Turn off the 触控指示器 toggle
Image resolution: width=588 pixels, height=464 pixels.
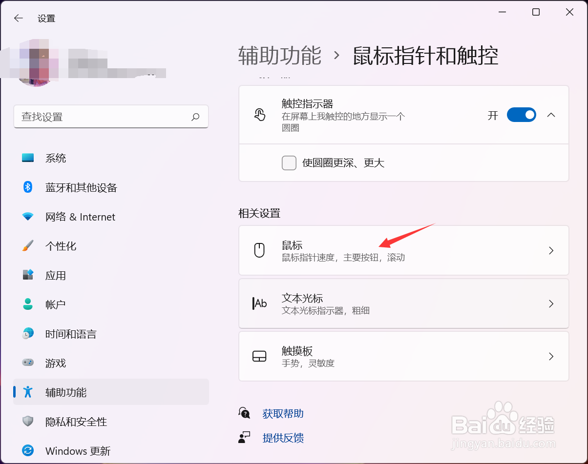[521, 115]
